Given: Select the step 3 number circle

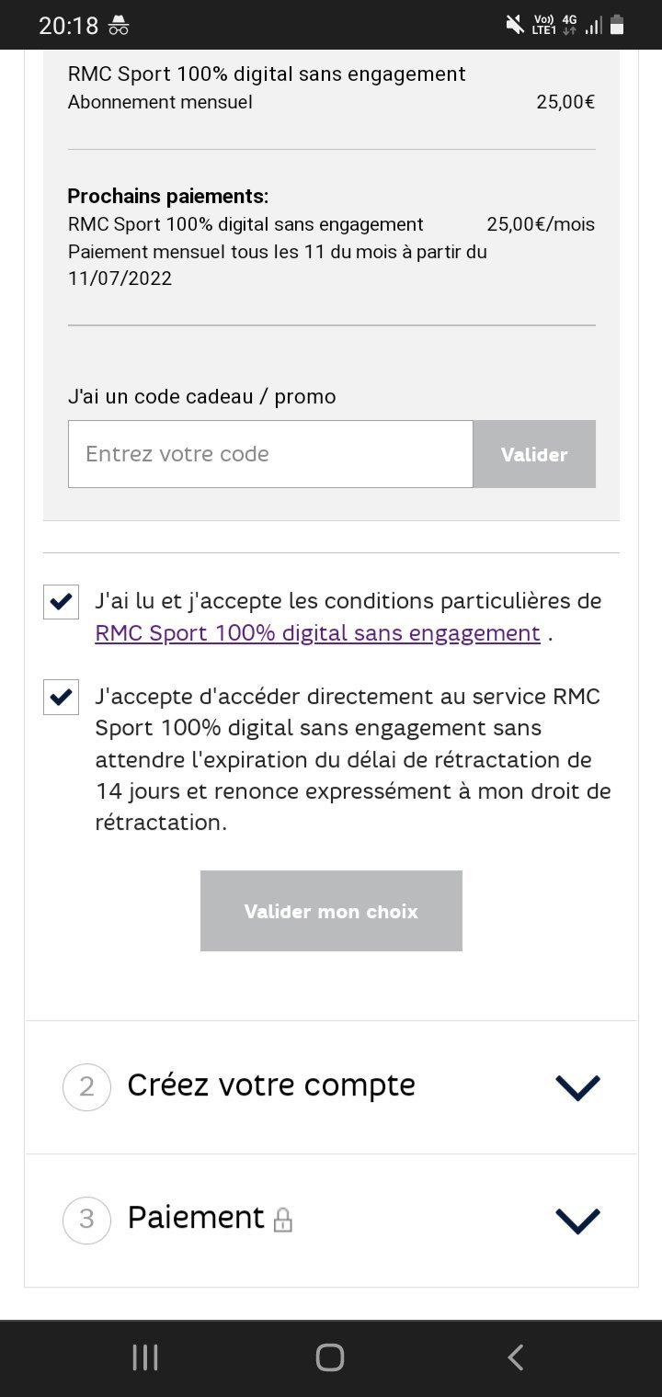Looking at the screenshot, I should pyautogui.click(x=86, y=1220).
